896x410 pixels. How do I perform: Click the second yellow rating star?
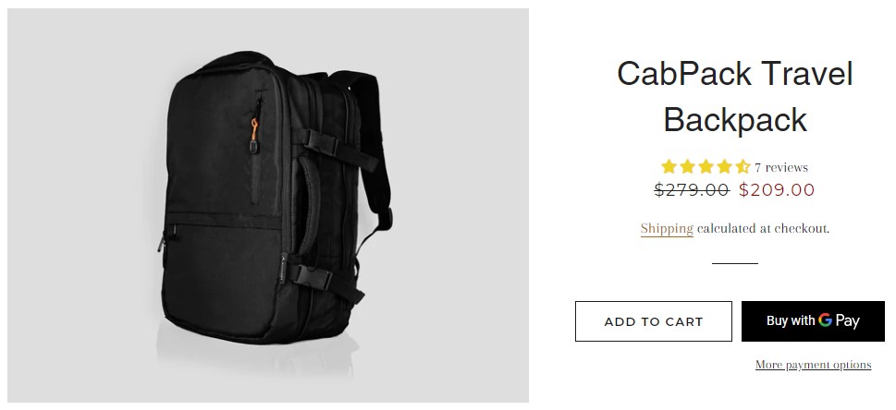pos(687,167)
